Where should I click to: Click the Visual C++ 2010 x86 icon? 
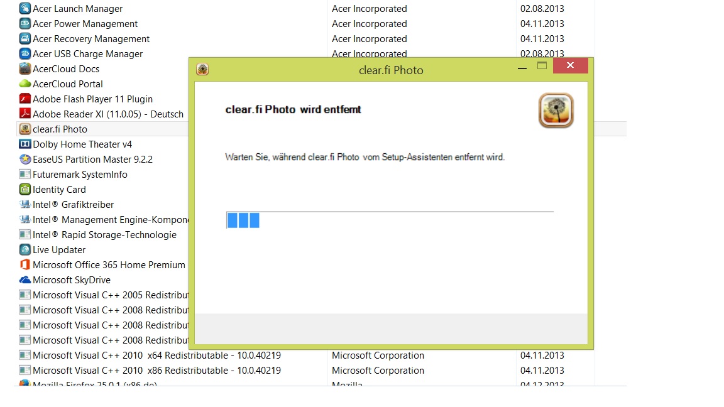25,370
